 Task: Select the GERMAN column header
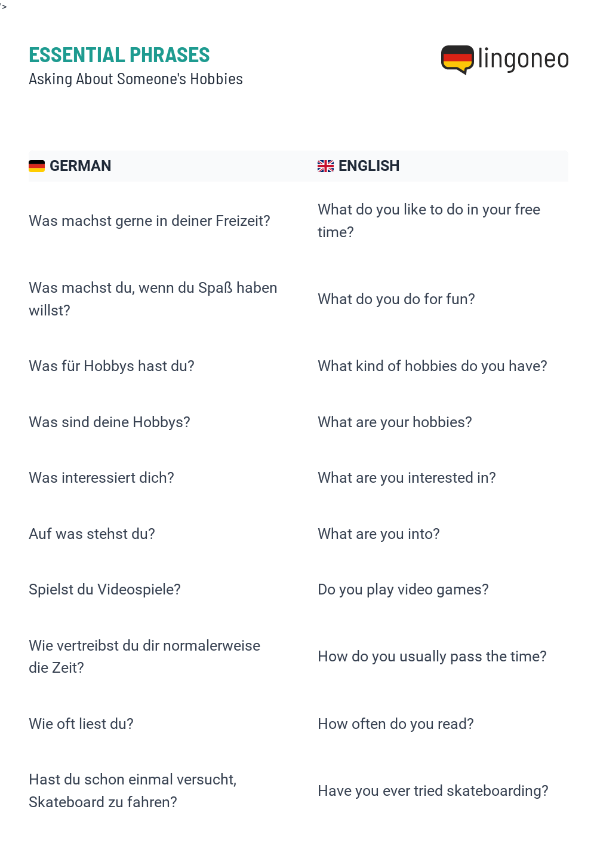[x=80, y=166]
